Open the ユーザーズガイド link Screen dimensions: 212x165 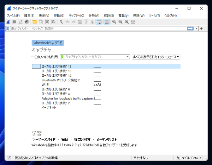pos(44,140)
